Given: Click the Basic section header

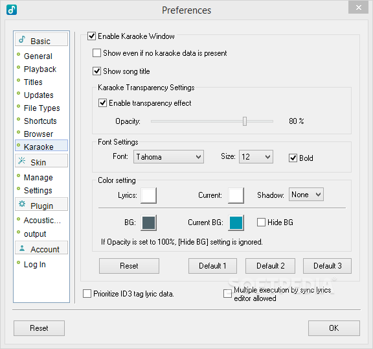Looking at the screenshot, I should pyautogui.click(x=41, y=40).
